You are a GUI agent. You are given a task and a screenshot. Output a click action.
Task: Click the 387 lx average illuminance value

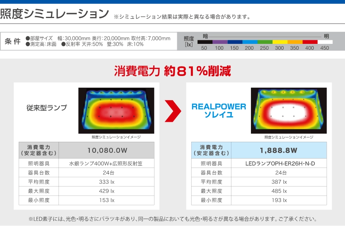(x=278, y=182)
